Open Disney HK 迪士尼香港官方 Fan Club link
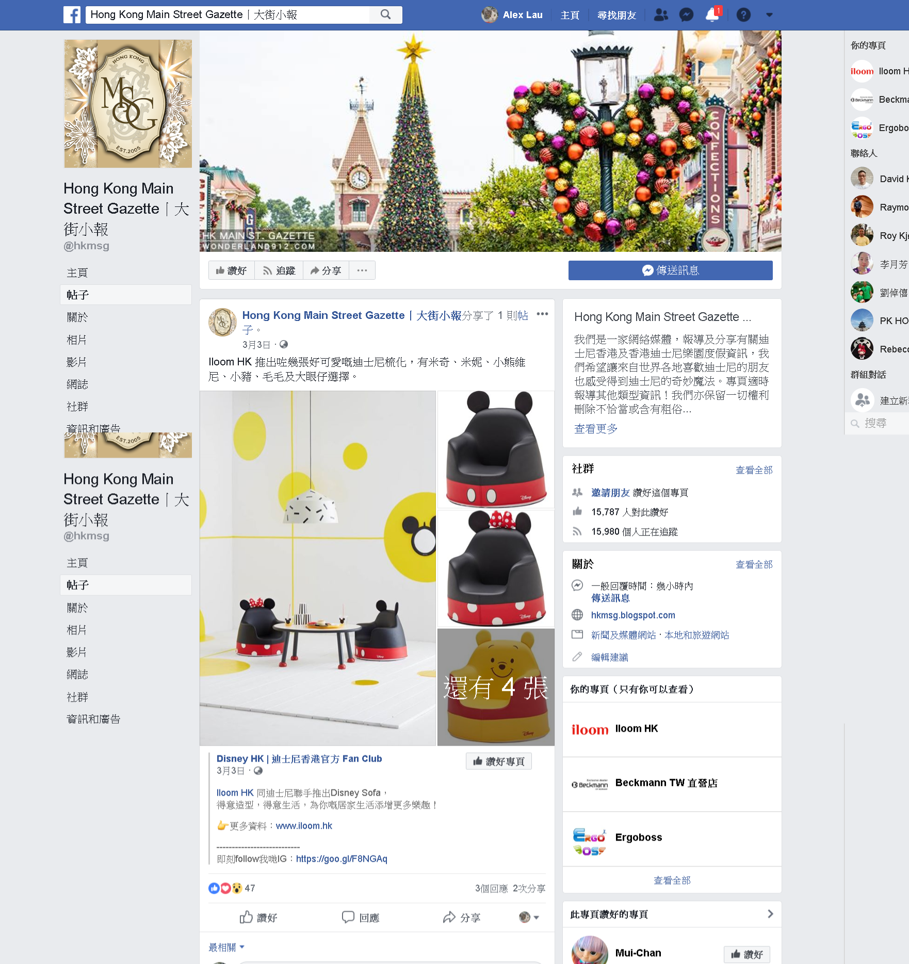This screenshot has height=964, width=909. (299, 759)
